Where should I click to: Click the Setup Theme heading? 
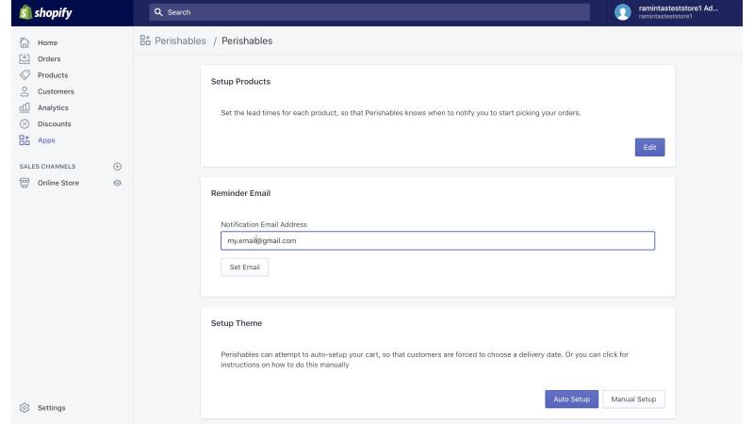(237, 323)
